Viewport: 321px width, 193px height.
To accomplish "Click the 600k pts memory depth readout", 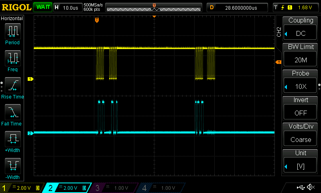I will click(x=92, y=9).
